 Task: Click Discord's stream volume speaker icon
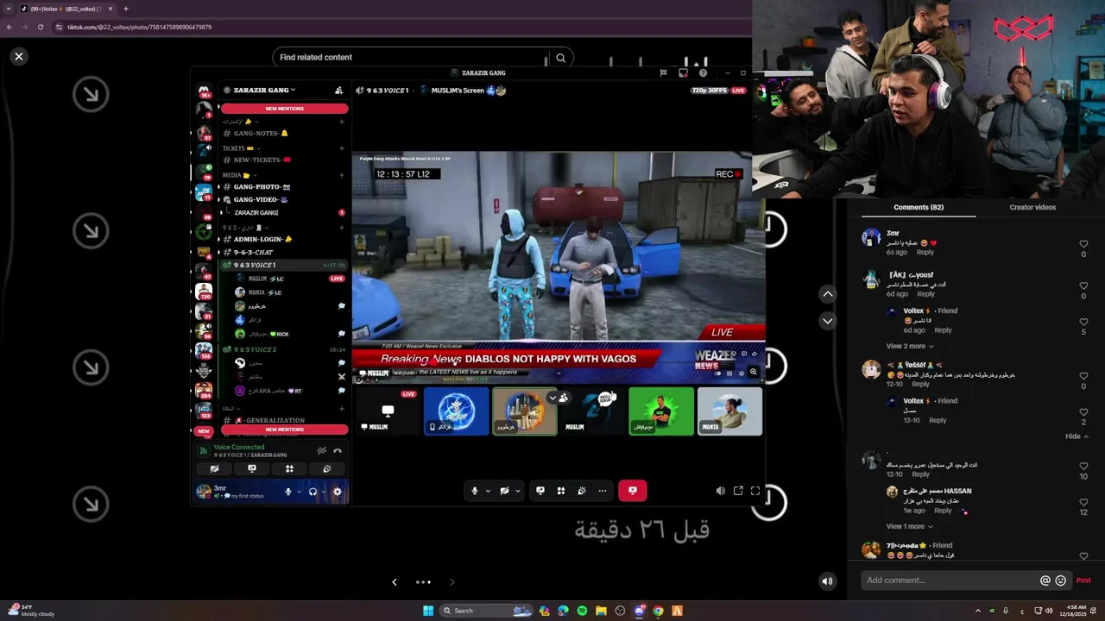point(721,491)
